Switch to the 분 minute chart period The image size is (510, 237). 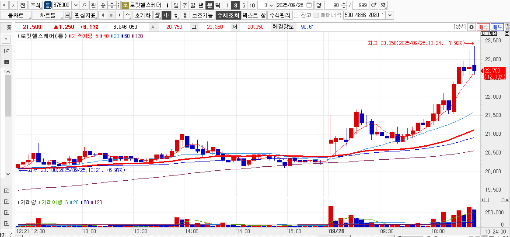pyautogui.click(x=210, y=5)
